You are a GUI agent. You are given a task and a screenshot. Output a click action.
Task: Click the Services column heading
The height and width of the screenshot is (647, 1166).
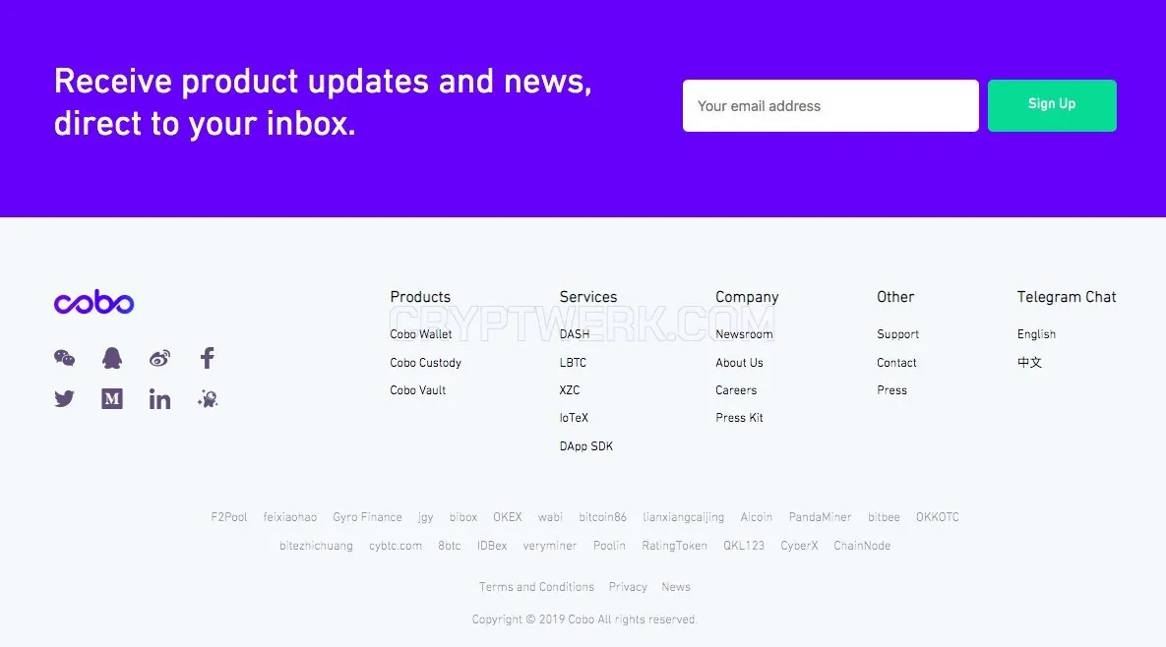click(x=588, y=296)
